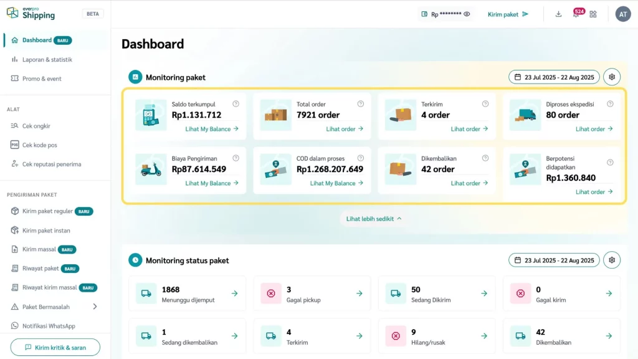Viewport: 638px width, 359px height.
Task: Toggle balance visibility eye icon
Action: point(467,14)
